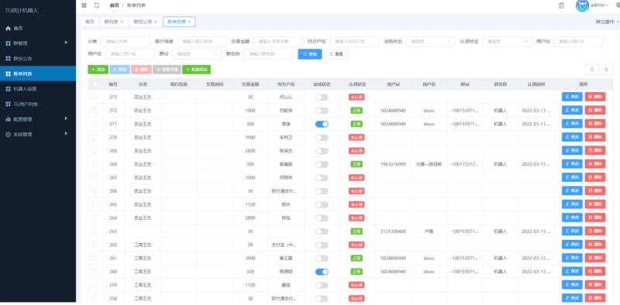Delete row 266 with its red 删除 button

tap(594, 191)
